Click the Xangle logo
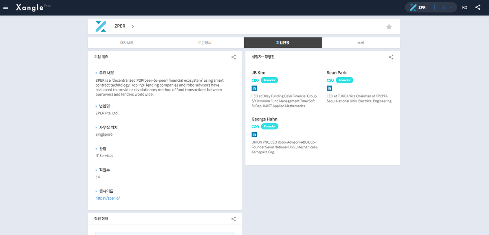 (x=29, y=7)
